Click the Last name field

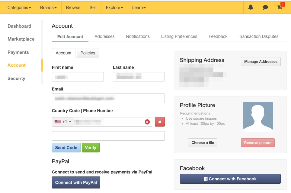pos(139,77)
